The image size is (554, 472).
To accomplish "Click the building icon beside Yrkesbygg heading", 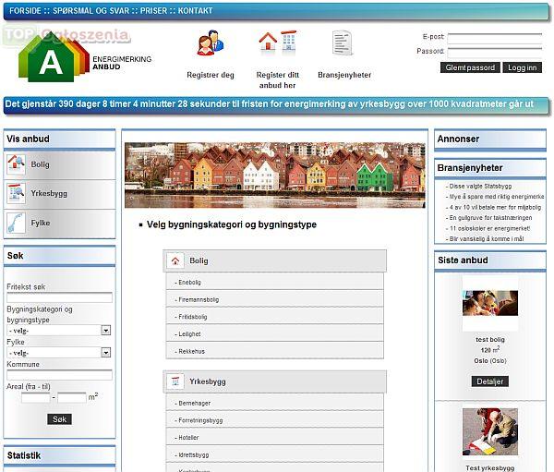I will click(x=175, y=381).
